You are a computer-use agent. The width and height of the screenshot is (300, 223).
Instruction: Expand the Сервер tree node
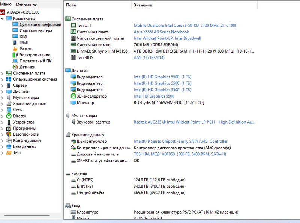point(2,86)
